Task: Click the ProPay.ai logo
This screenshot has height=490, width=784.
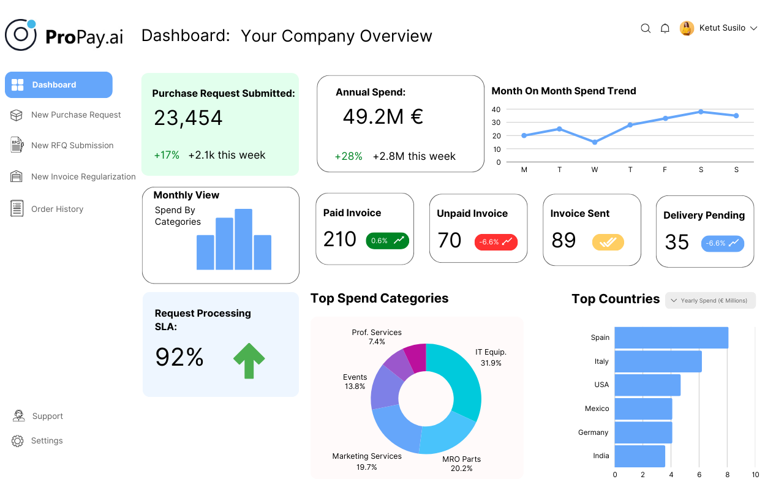Action: coord(64,36)
